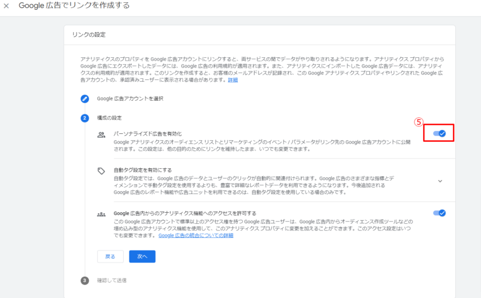Viewport: 481px width, 298px height.
Task: Click the パーソナライズド広告を有効化 title text
Action: (148, 134)
